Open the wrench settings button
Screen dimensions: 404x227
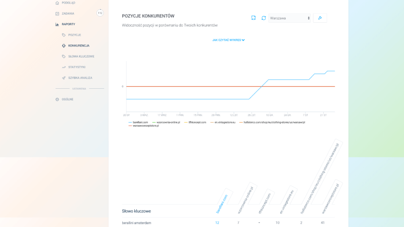tap(320, 18)
